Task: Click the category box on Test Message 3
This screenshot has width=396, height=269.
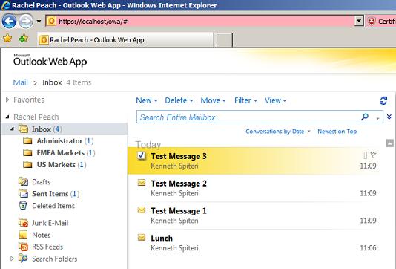Action: click(365, 155)
